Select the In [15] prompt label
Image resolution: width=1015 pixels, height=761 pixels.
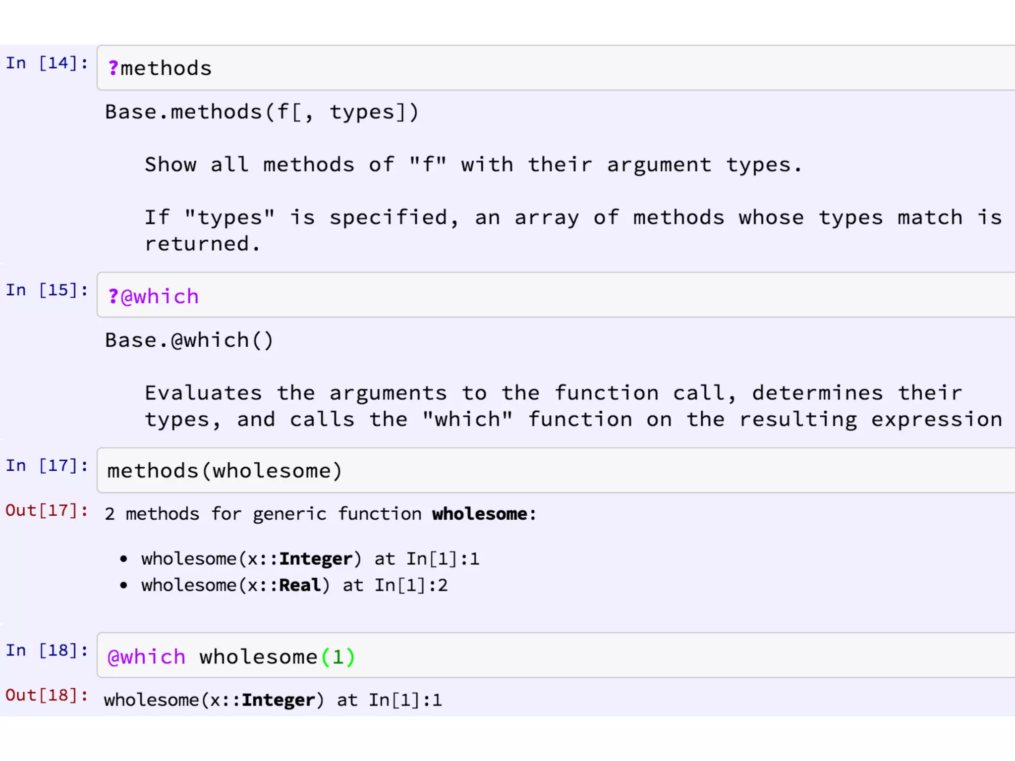click(x=47, y=290)
